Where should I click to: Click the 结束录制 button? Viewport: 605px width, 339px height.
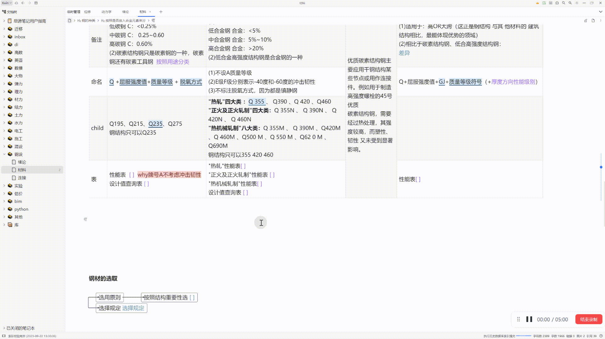pyautogui.click(x=589, y=319)
